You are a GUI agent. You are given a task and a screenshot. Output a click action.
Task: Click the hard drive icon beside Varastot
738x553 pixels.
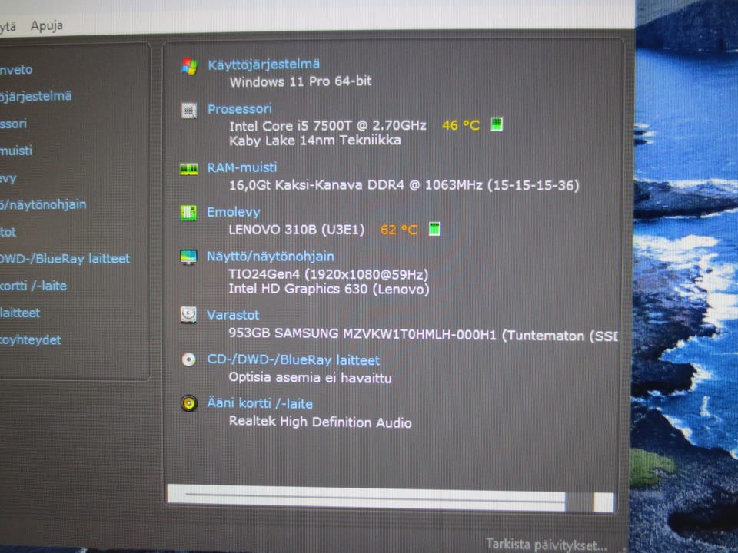coord(189,315)
